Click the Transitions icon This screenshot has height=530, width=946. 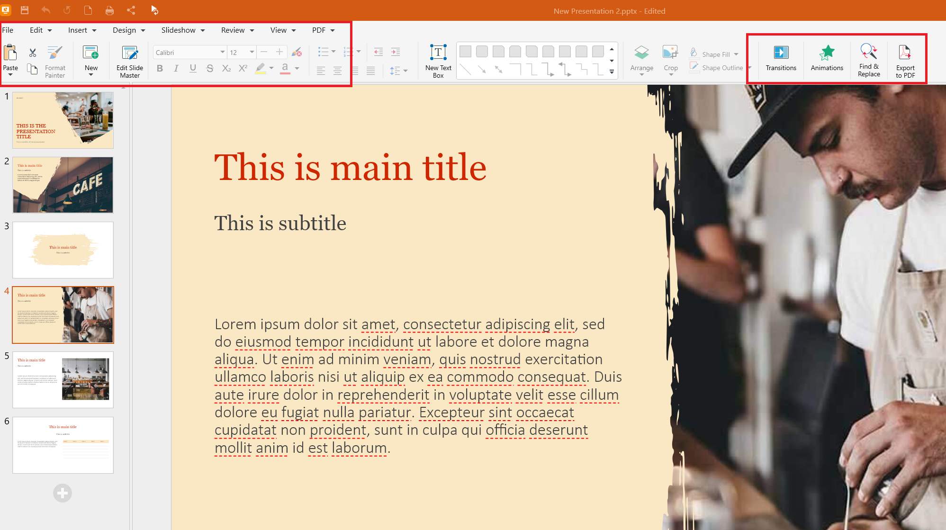[781, 57]
